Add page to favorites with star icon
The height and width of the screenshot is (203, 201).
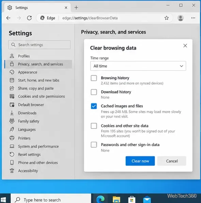(167, 18)
